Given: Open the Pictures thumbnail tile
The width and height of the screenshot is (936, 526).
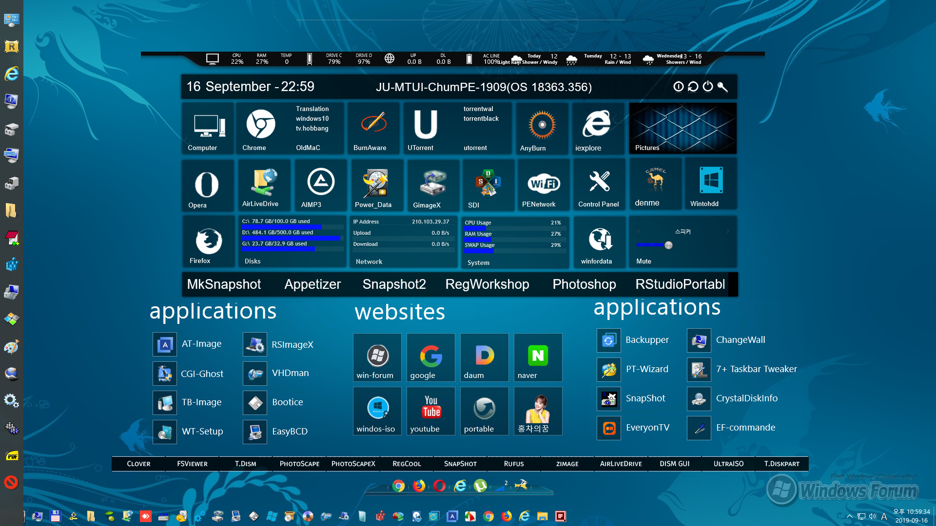Looking at the screenshot, I should 682,128.
